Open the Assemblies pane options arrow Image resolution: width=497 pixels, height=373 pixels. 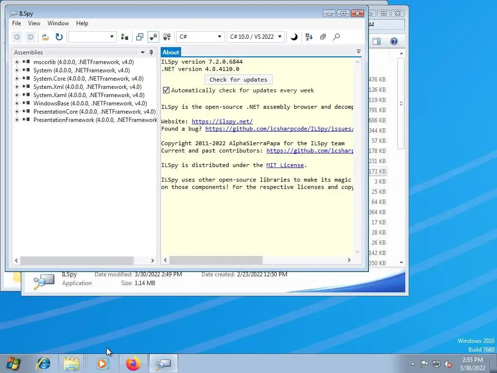(x=143, y=52)
